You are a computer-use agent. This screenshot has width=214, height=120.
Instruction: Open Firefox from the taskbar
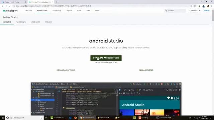tap(75, 118)
